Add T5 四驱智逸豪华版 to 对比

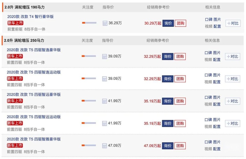[232, 56]
